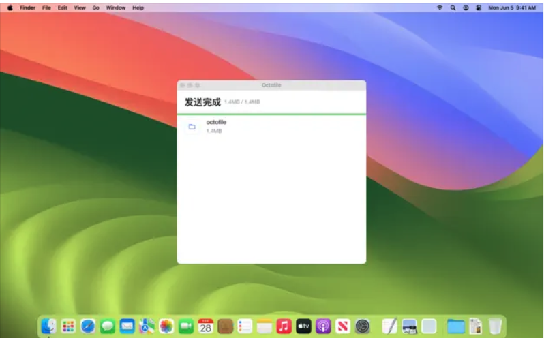The width and height of the screenshot is (544, 338).
Task: Close the Octofile window
Action: [x=183, y=85]
